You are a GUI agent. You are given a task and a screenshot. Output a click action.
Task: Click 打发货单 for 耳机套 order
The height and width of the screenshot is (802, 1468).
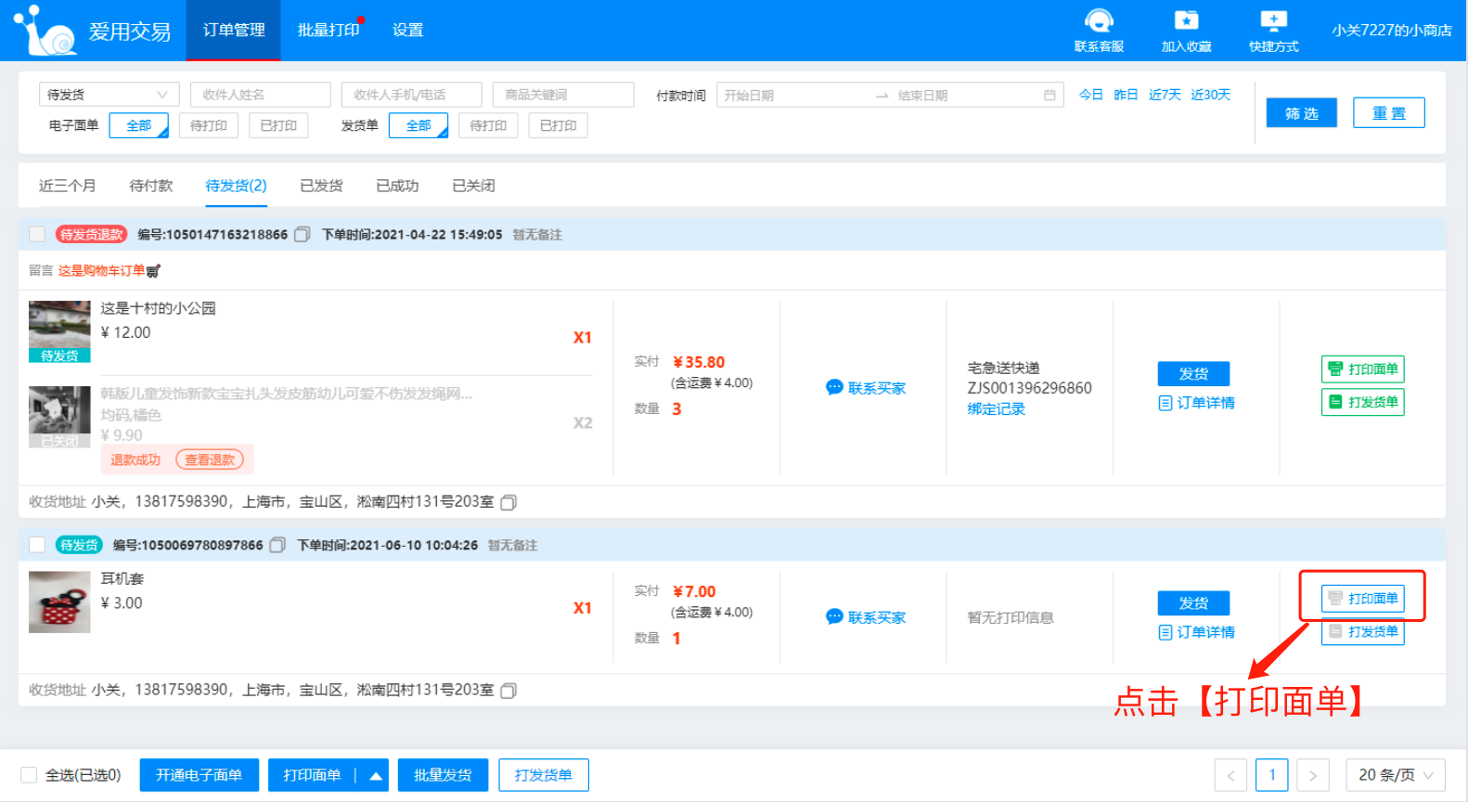(1362, 631)
